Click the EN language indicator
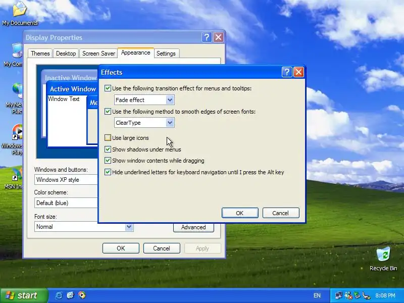The height and width of the screenshot is (303, 404). [x=317, y=295]
